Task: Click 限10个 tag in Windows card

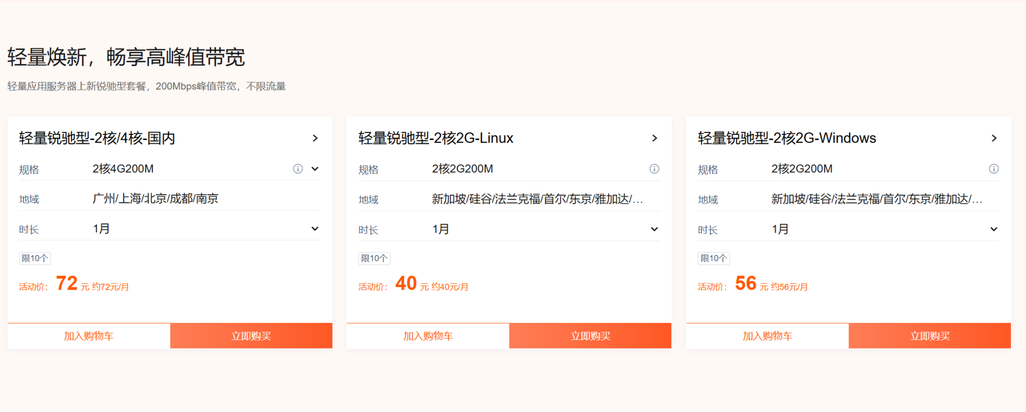Action: click(x=713, y=258)
